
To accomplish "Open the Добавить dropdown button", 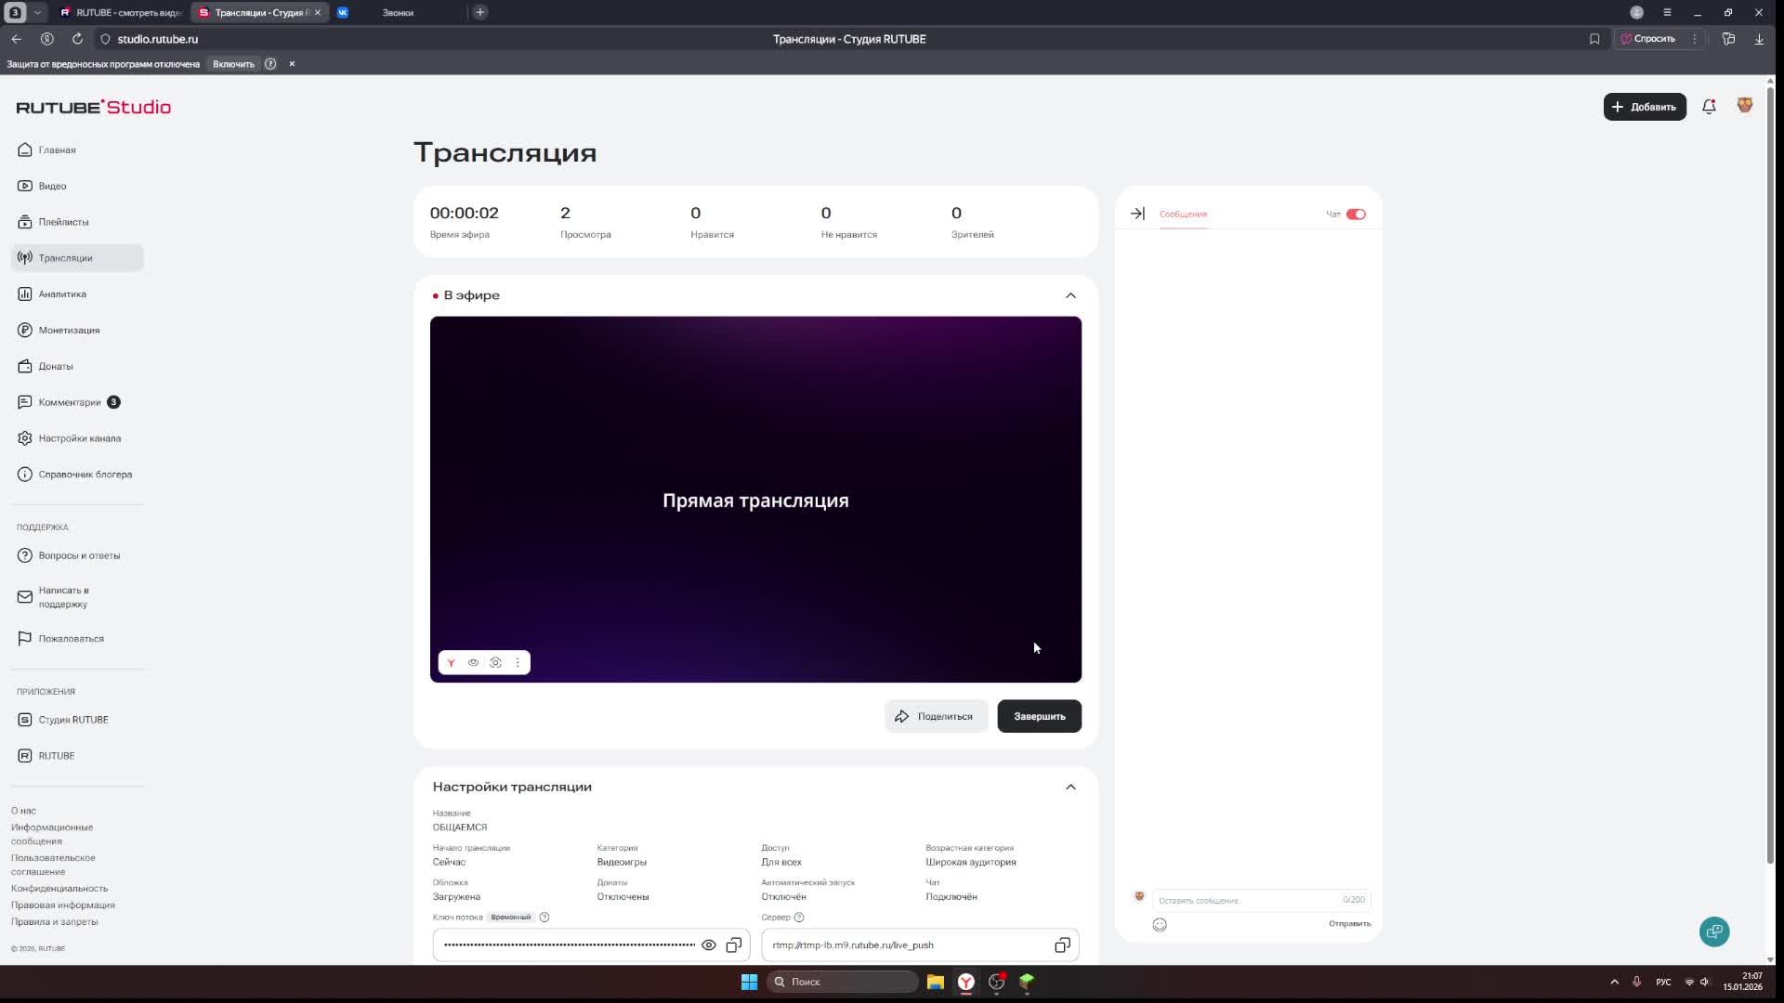I will pyautogui.click(x=1644, y=107).
